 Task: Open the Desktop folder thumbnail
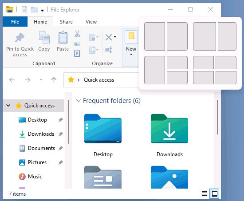[x=103, y=129]
